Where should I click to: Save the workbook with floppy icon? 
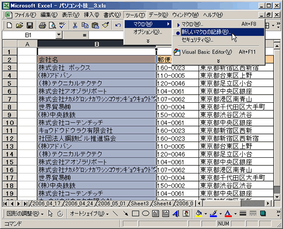(x=30, y=25)
